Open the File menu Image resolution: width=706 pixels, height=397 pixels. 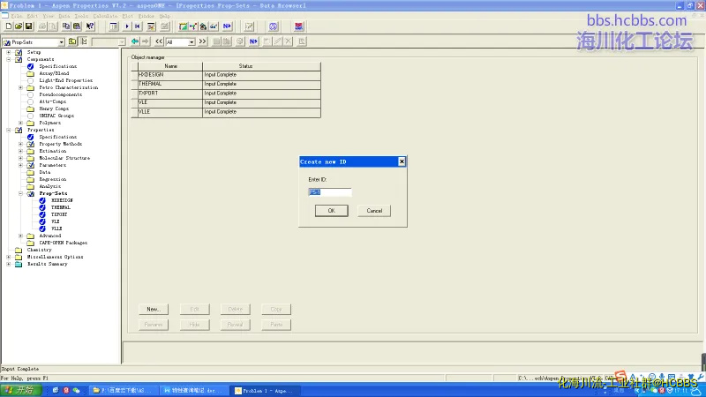click(17, 16)
